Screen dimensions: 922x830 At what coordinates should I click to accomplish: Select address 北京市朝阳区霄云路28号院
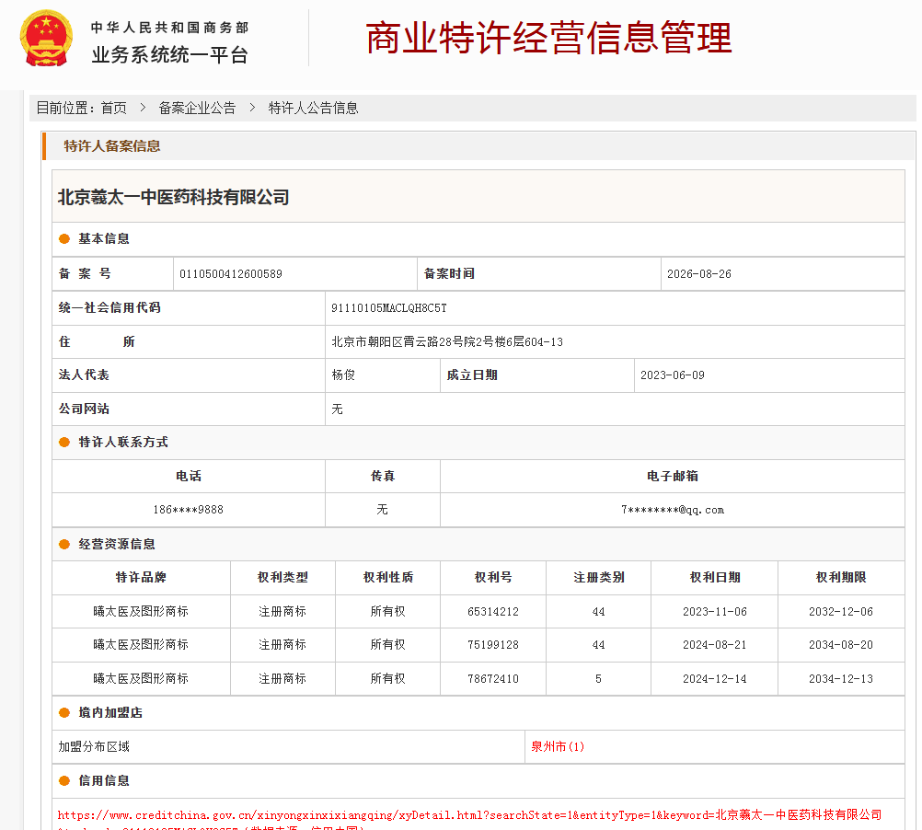[x=403, y=341]
